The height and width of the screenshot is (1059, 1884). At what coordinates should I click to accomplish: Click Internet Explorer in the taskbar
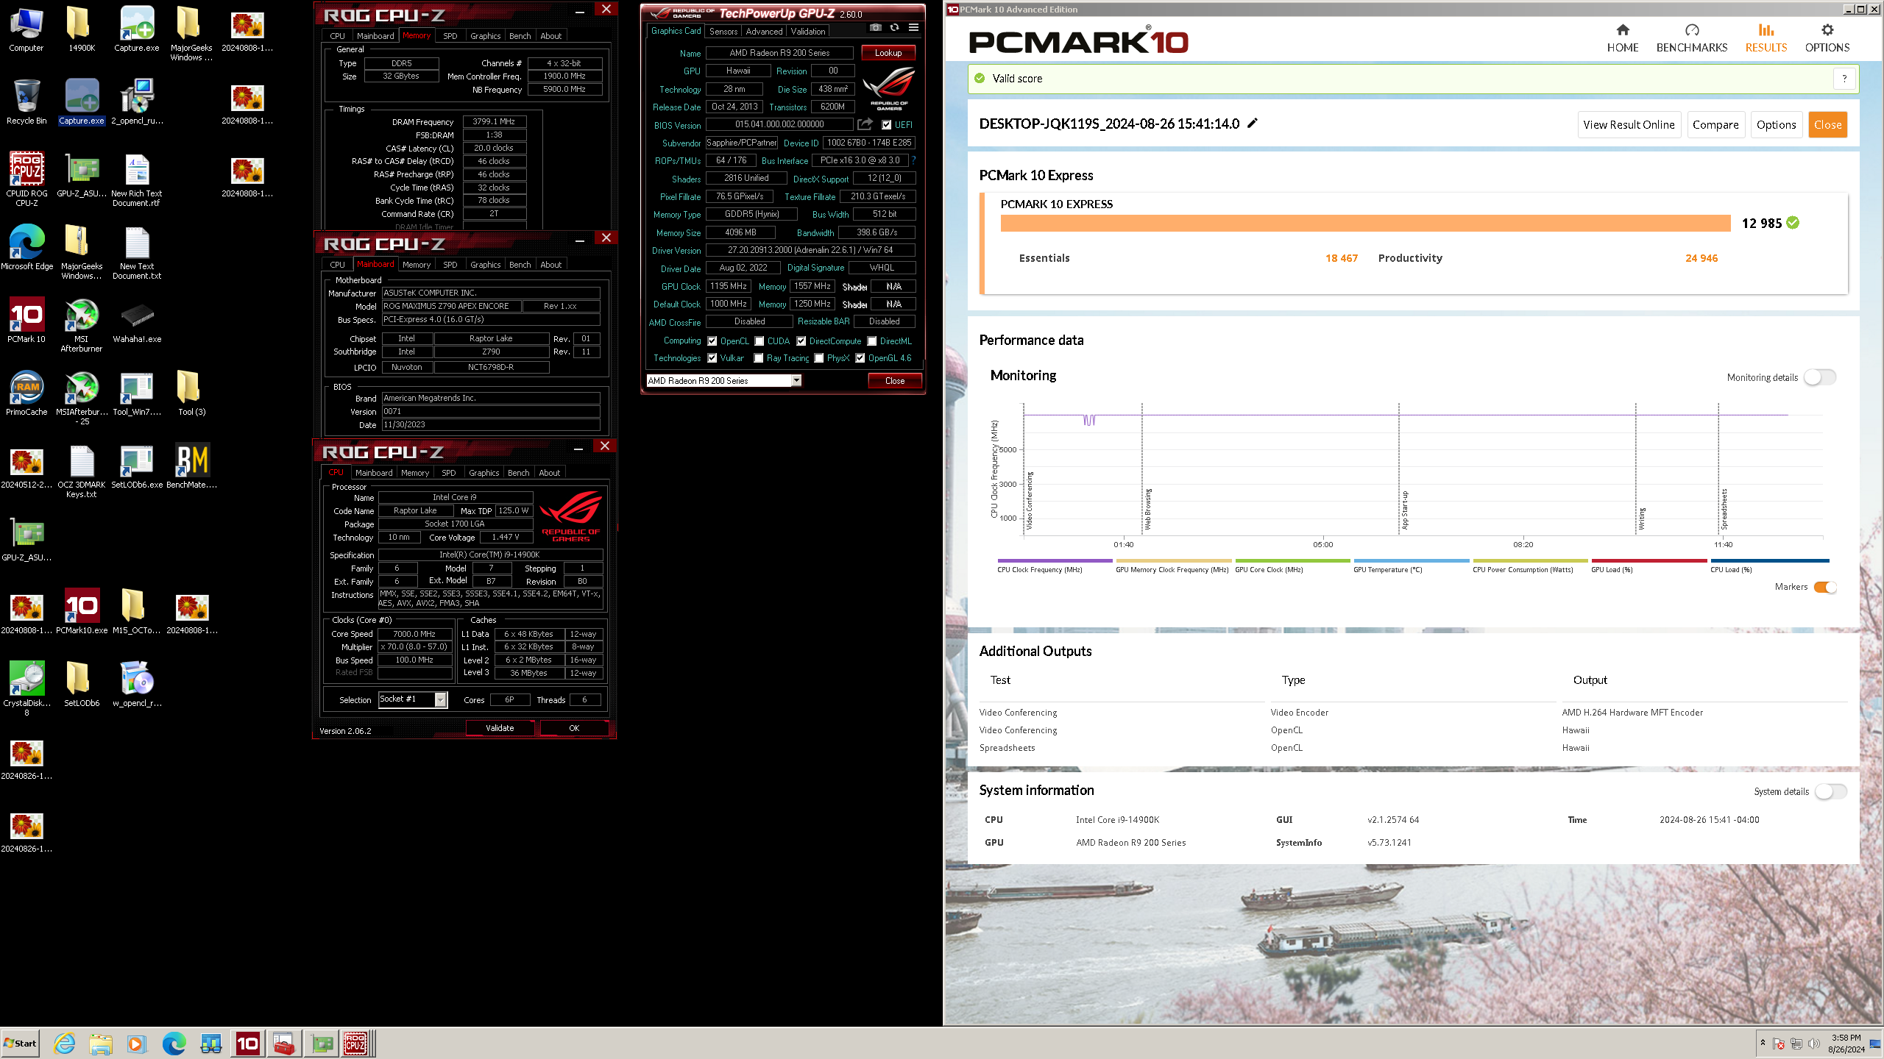point(64,1043)
